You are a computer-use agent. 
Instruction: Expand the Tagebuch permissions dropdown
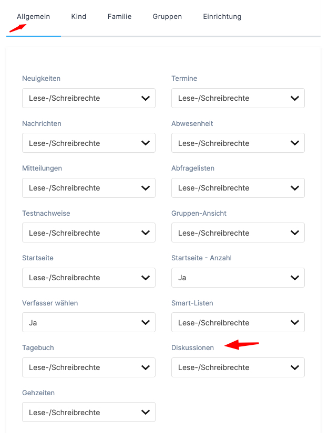[89, 367]
